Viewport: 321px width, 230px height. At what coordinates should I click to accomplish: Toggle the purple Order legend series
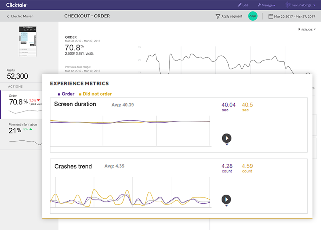[x=66, y=94]
